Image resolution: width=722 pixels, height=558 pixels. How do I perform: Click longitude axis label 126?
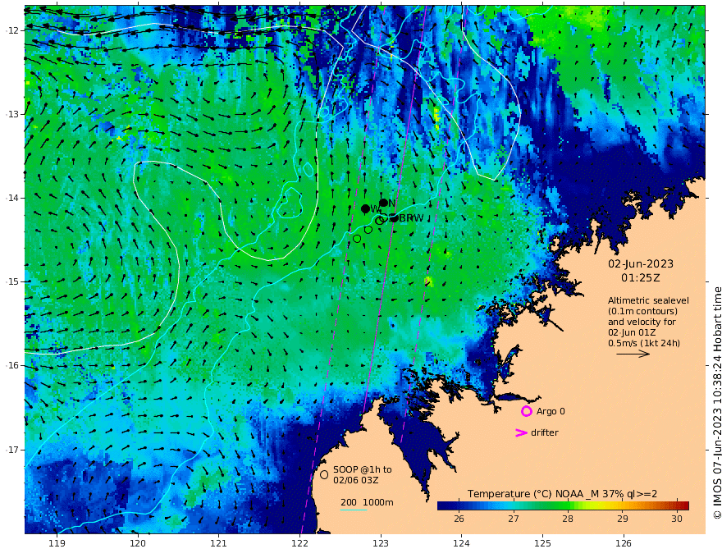[x=624, y=544]
